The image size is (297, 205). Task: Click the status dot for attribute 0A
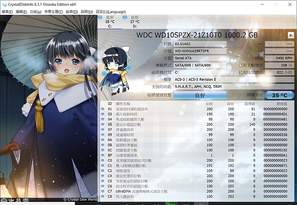[x=103, y=140]
